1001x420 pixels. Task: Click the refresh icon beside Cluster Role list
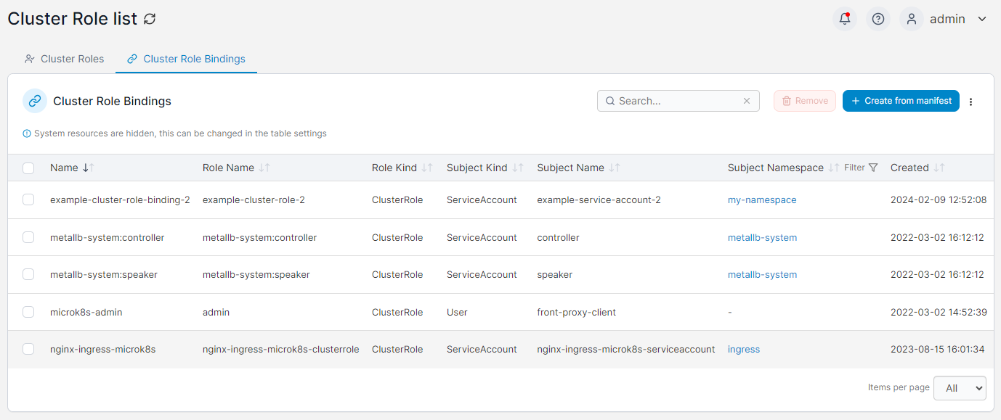click(x=150, y=20)
